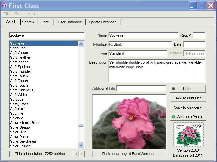Click the Additional Info text field
Screen dimensions: 217x162
pos(141,88)
